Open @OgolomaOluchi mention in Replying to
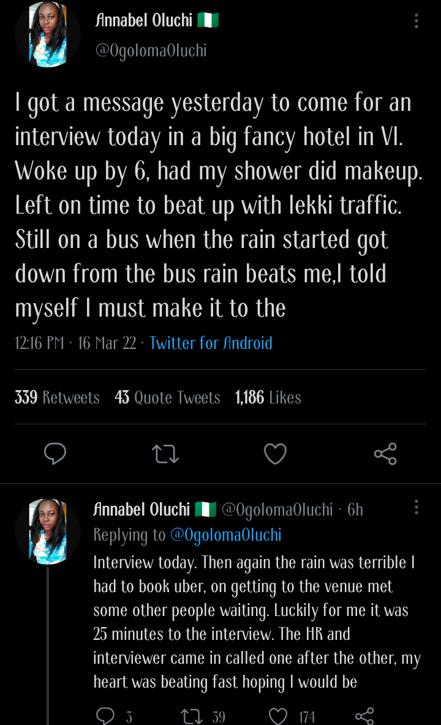Viewport: 441px width, 725px height. pyautogui.click(x=225, y=535)
